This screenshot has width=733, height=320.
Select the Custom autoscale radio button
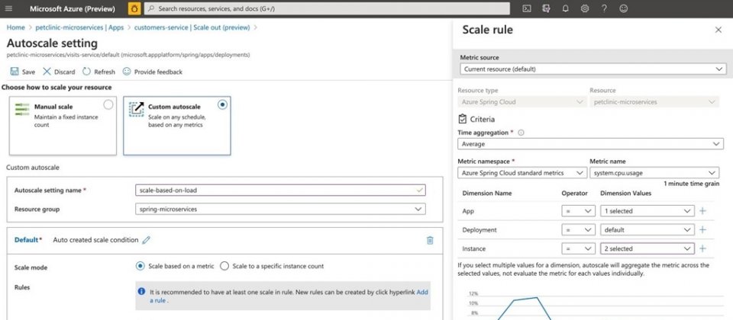click(x=222, y=104)
